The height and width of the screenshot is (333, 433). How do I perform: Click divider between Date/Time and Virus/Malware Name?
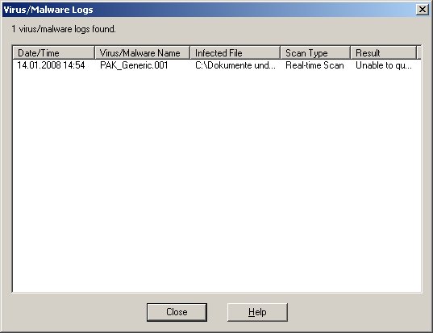pos(94,52)
